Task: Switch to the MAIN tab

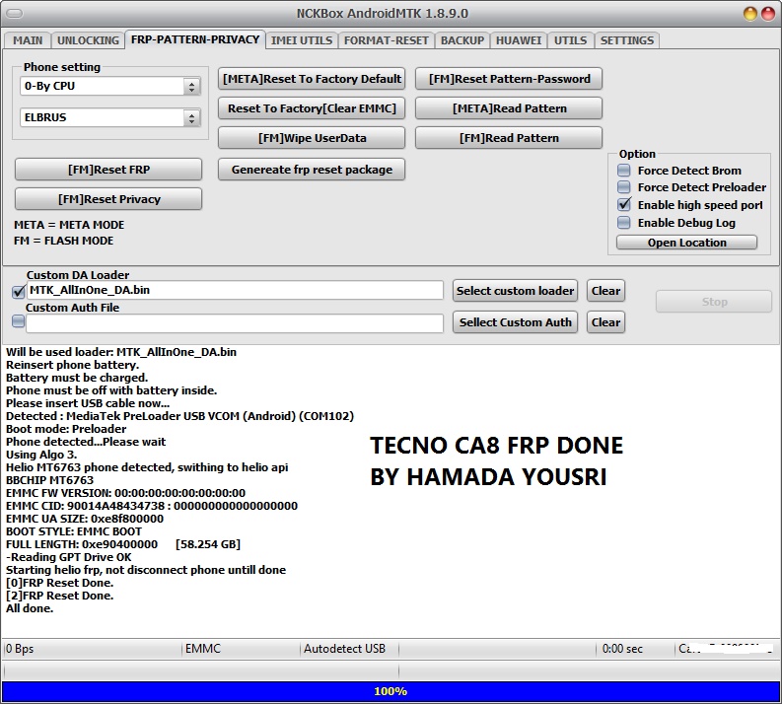Action: (28, 40)
